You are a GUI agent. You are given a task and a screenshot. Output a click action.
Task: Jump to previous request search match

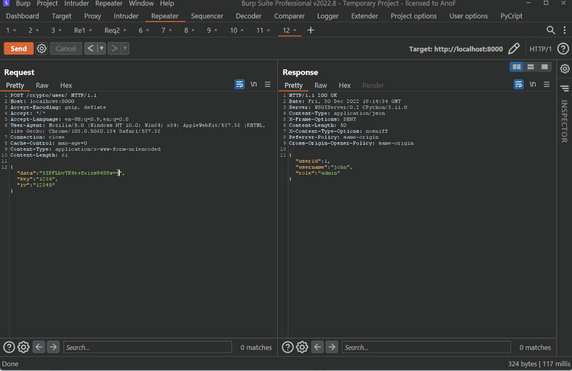[39, 347]
